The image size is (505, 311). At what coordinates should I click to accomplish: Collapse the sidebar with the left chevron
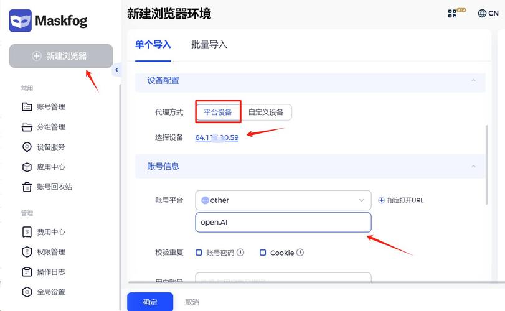click(x=116, y=70)
